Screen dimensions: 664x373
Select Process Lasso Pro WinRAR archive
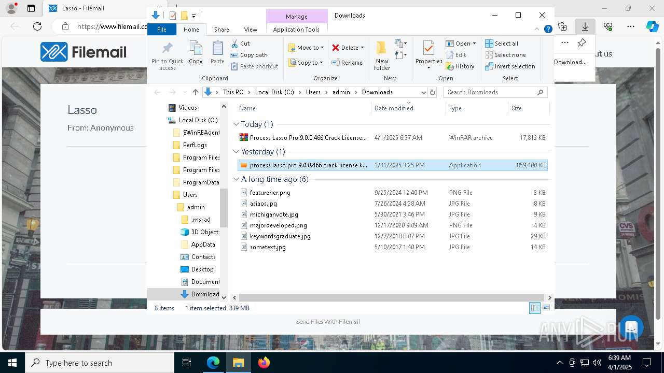coord(393,138)
